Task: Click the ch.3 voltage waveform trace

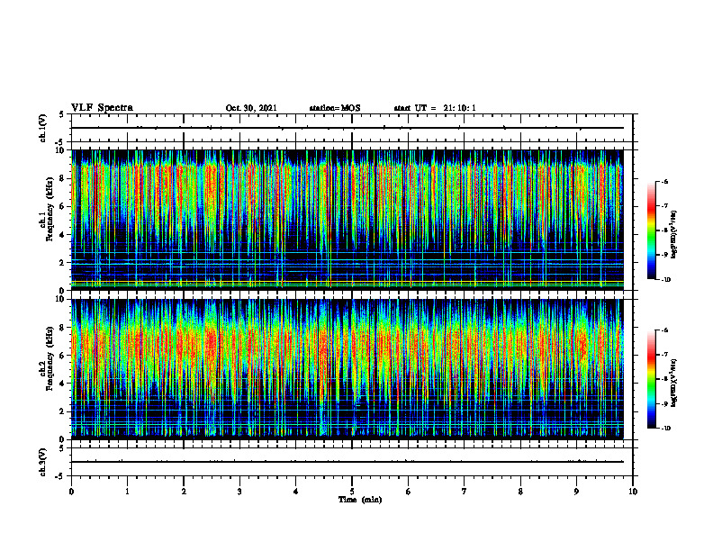Action: (347, 462)
